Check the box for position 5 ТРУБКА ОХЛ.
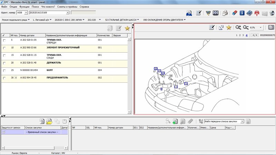This screenshot has height=155, width=276. point(4,40)
